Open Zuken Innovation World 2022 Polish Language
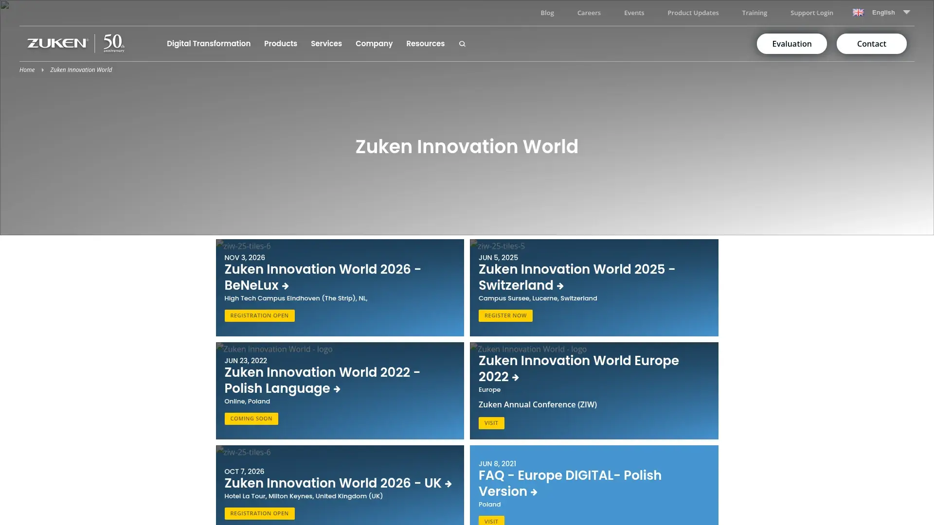 (x=322, y=380)
